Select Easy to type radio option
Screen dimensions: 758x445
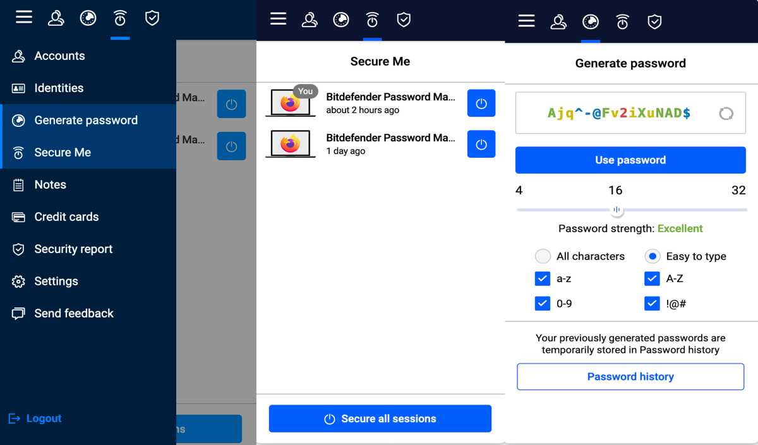(653, 256)
